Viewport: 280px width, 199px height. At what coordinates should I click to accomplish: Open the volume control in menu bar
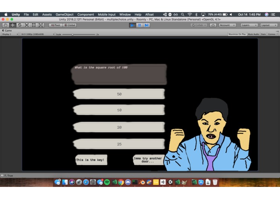click(x=231, y=15)
